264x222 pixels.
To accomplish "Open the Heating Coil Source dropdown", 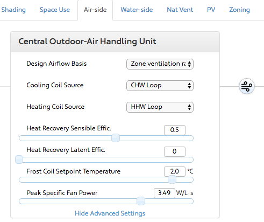I will (x=160, y=107).
